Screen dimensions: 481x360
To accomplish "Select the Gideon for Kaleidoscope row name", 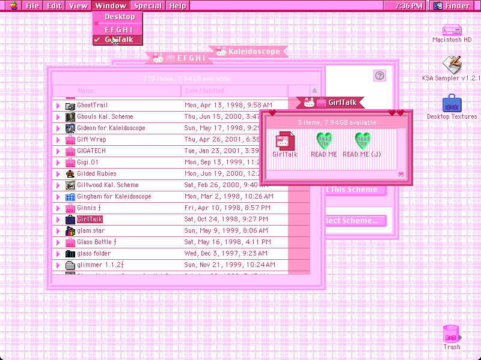I will click(111, 128).
